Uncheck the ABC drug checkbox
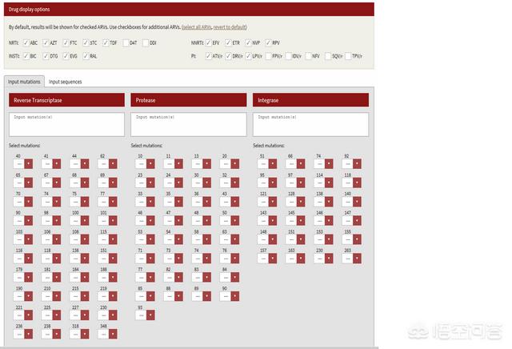The width and height of the screenshot is (512, 349). tap(26, 42)
